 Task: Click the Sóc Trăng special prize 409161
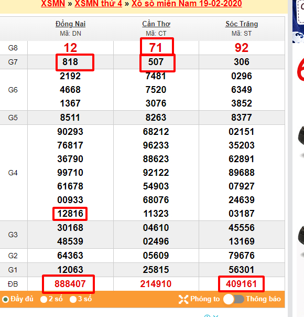click(x=241, y=284)
